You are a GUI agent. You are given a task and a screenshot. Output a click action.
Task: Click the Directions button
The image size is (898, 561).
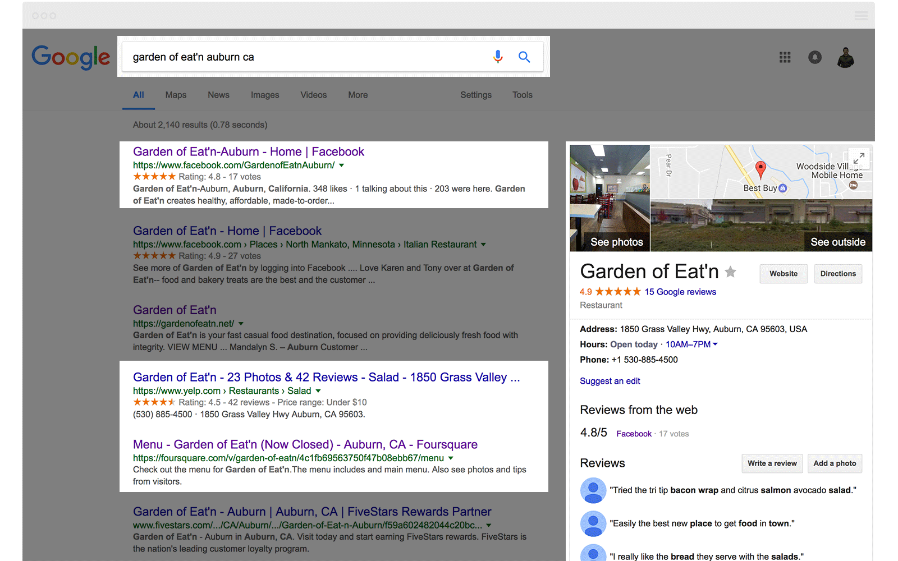838,274
